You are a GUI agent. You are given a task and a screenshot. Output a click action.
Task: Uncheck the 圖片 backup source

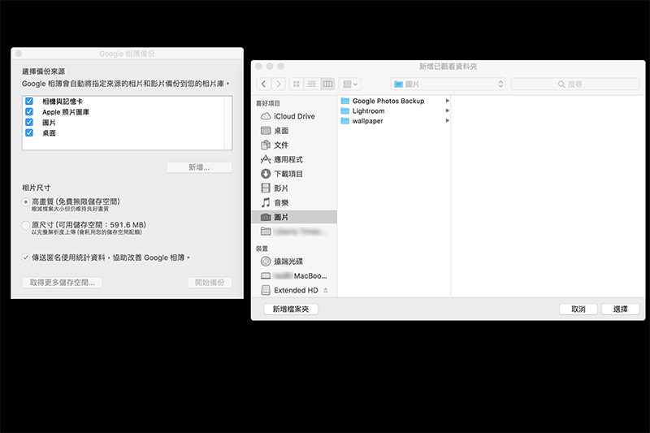pos(29,122)
